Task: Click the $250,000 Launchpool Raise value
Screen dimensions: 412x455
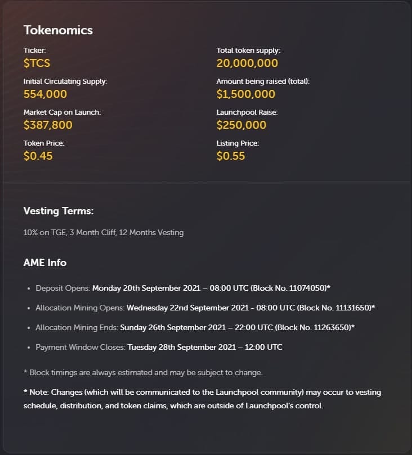Action: tap(241, 125)
